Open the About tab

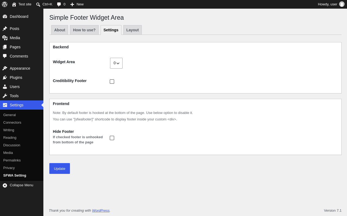pyautogui.click(x=60, y=30)
